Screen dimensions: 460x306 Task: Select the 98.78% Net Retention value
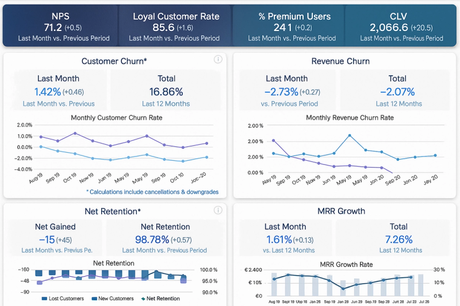pos(152,240)
